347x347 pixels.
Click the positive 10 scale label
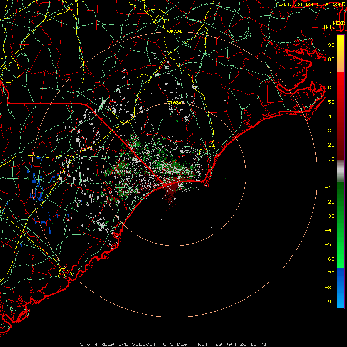pos(331,159)
